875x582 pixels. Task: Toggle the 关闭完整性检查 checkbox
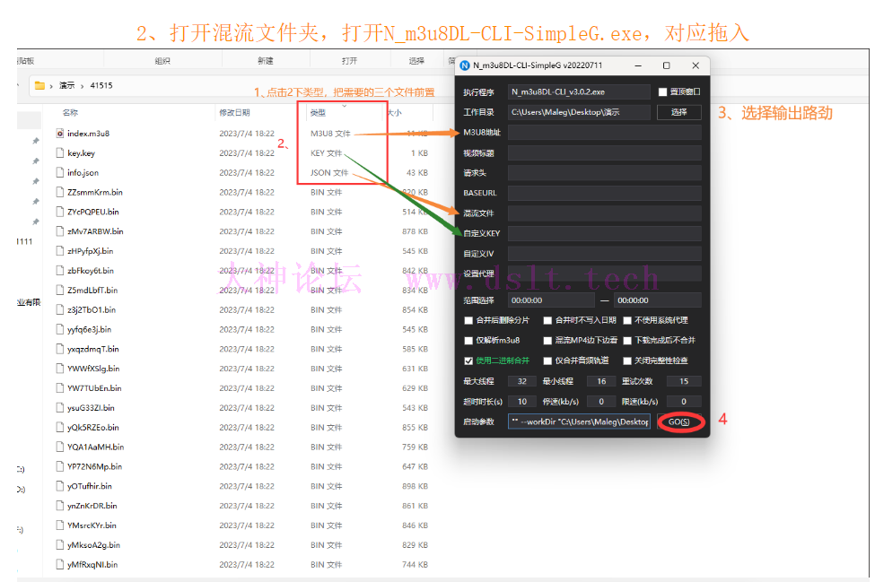click(x=627, y=360)
